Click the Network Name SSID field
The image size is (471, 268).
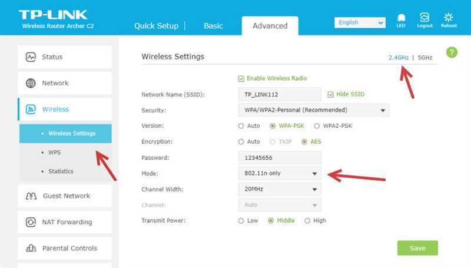point(280,95)
